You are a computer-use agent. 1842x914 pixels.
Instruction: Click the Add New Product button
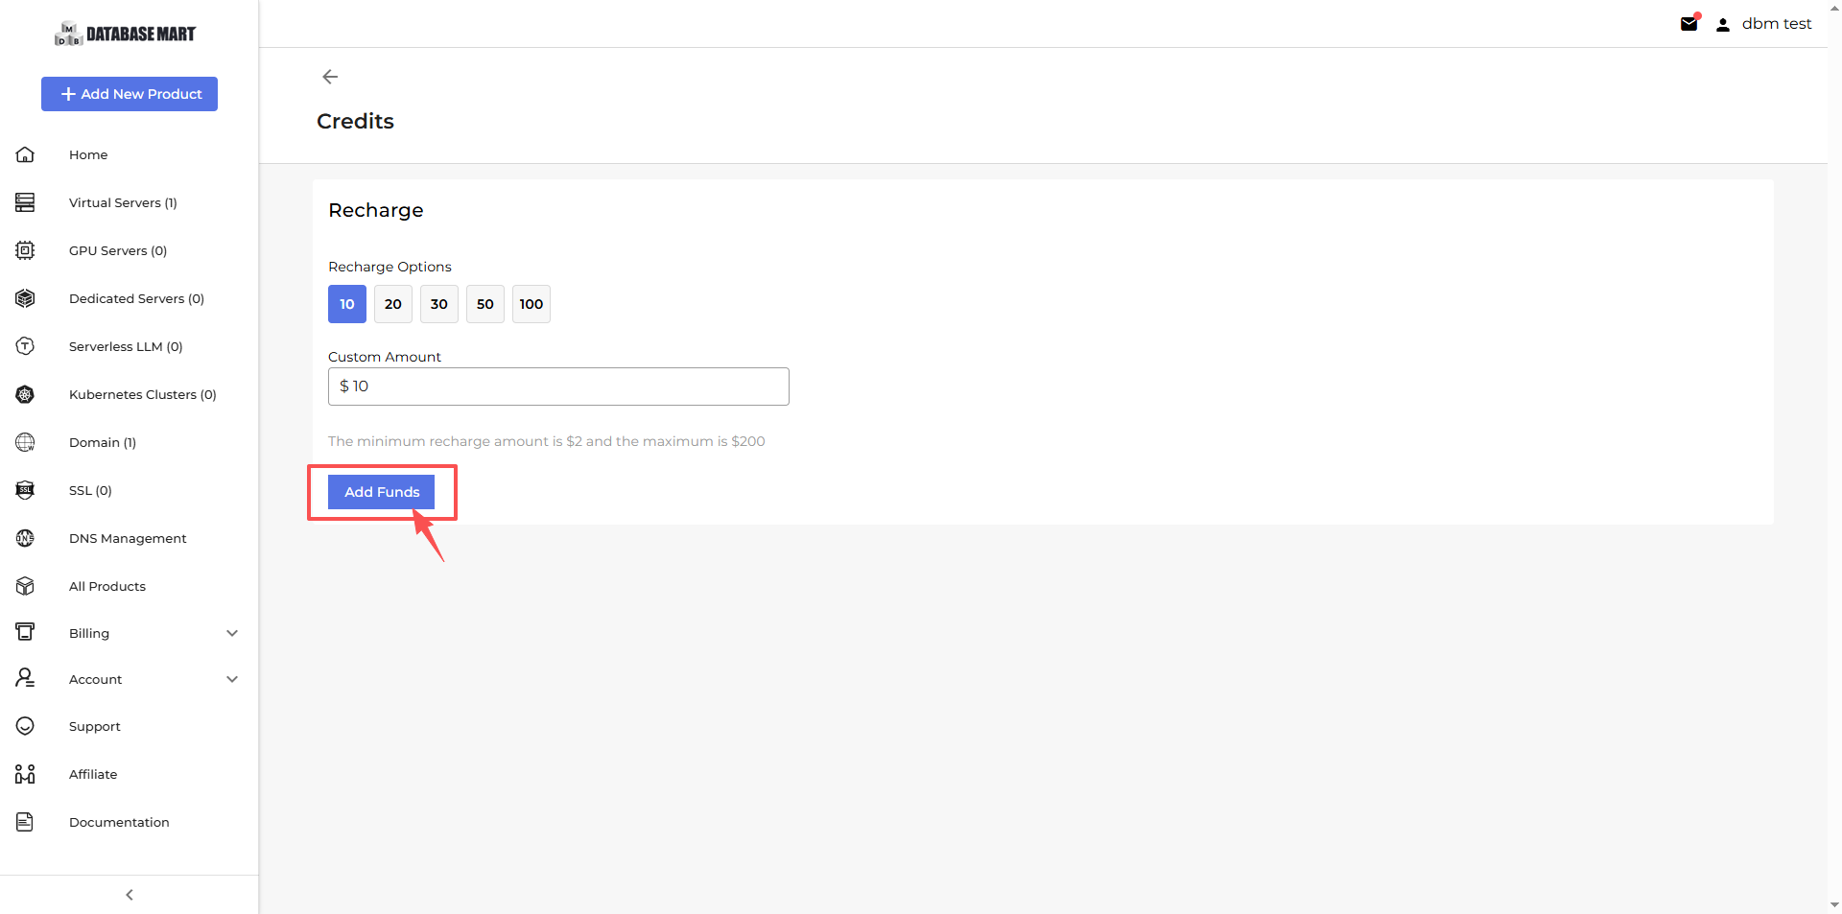[x=130, y=94]
